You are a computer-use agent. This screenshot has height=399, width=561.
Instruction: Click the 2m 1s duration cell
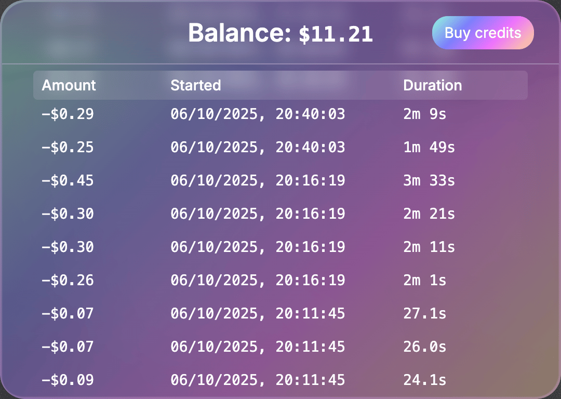click(424, 280)
